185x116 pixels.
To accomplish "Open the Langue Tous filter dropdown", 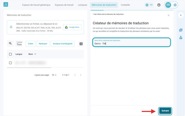I will 19,44.
